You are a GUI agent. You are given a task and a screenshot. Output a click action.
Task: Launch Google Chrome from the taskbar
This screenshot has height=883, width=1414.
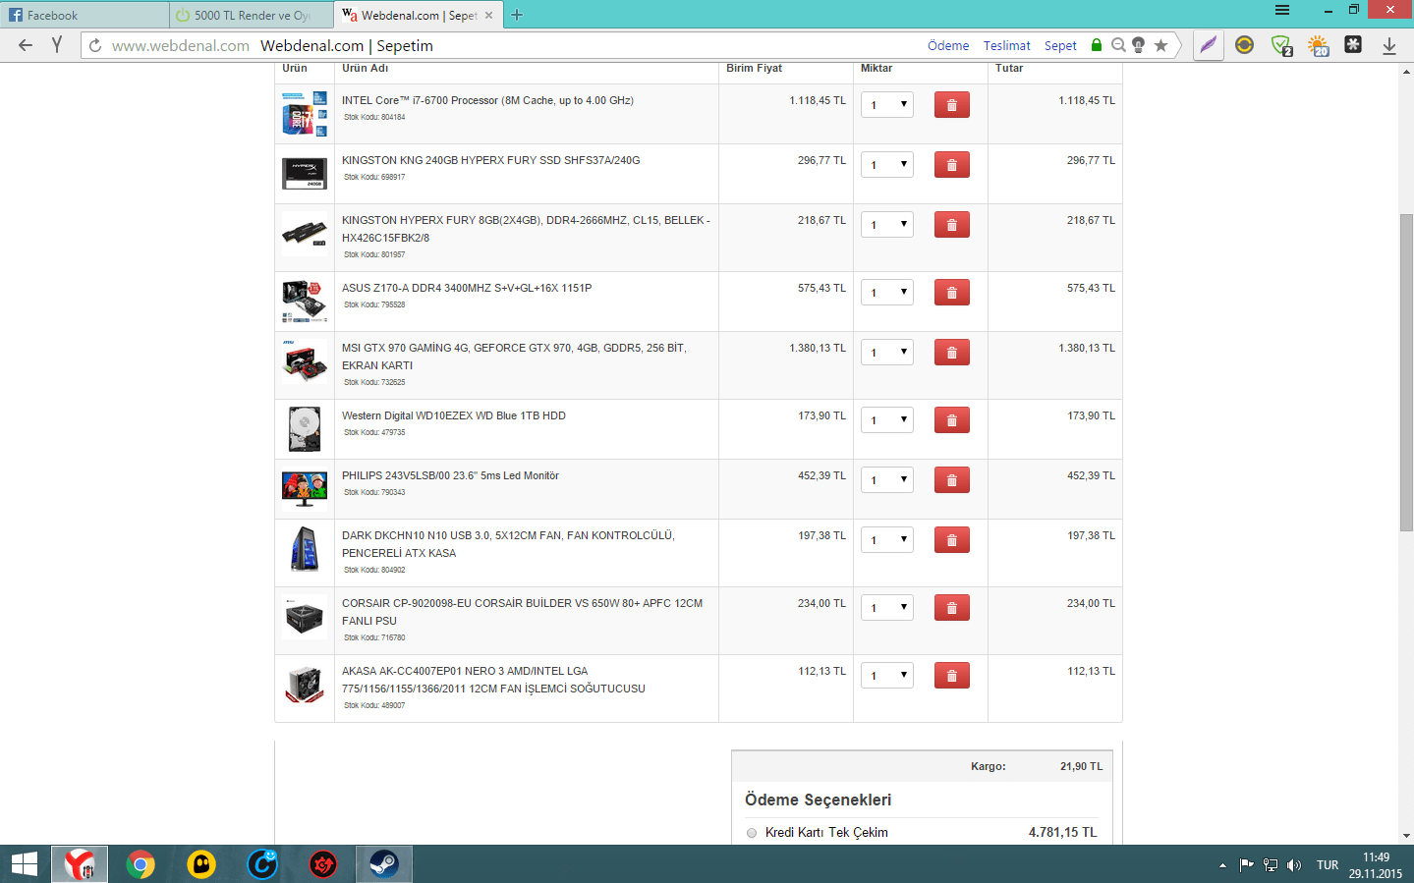point(141,864)
